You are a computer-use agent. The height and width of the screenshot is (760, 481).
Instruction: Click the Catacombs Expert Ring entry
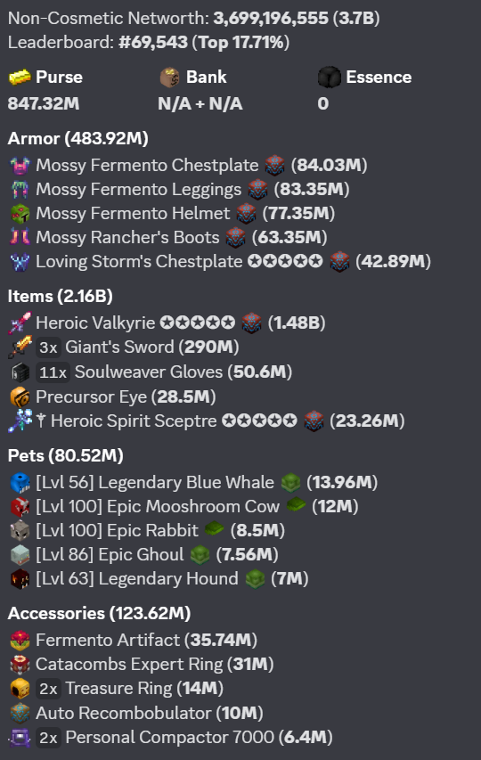coord(142,665)
